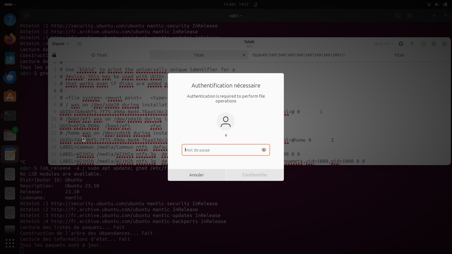This screenshot has width=452, height=254.
Task: Launch Thunderbird Mail from the dock
Action: coord(10,77)
